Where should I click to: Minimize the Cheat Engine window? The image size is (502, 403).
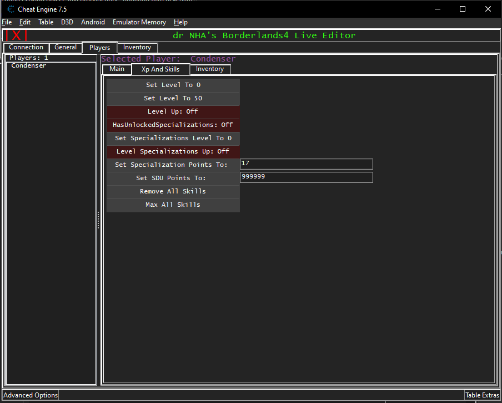point(438,9)
